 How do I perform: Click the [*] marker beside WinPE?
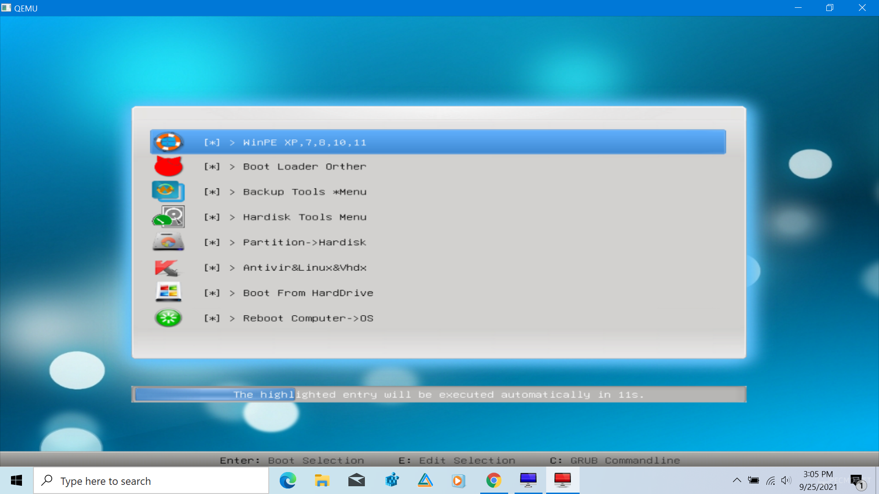pos(212,142)
